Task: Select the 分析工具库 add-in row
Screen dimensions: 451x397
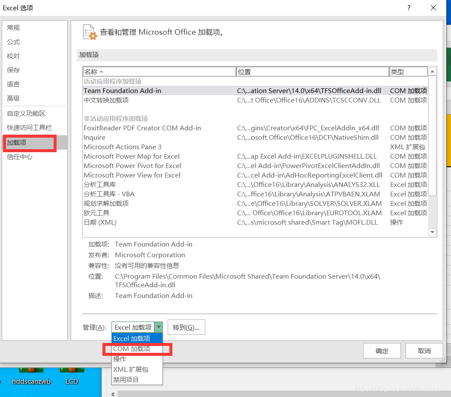Action: pos(255,185)
